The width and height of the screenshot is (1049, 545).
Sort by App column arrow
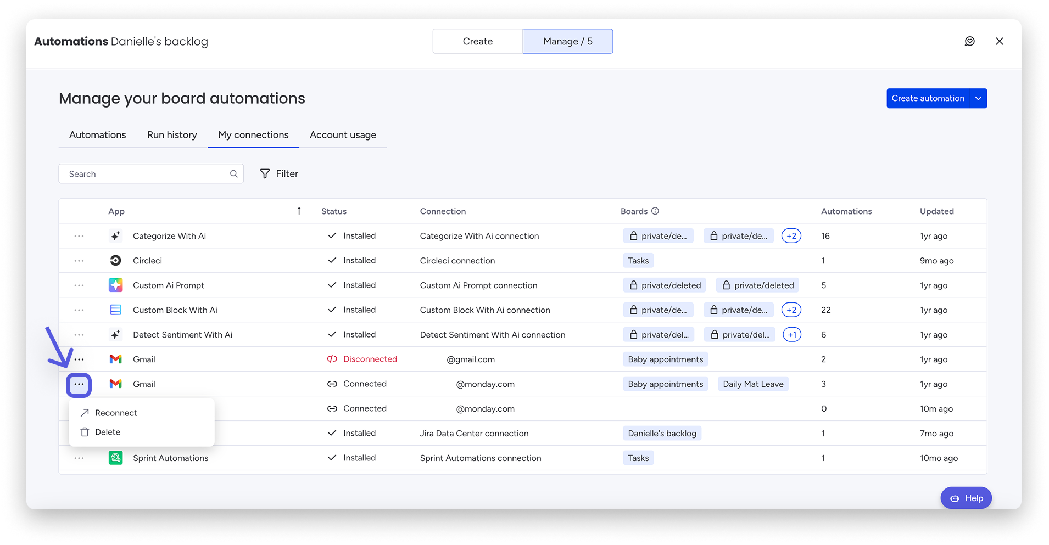coord(299,211)
